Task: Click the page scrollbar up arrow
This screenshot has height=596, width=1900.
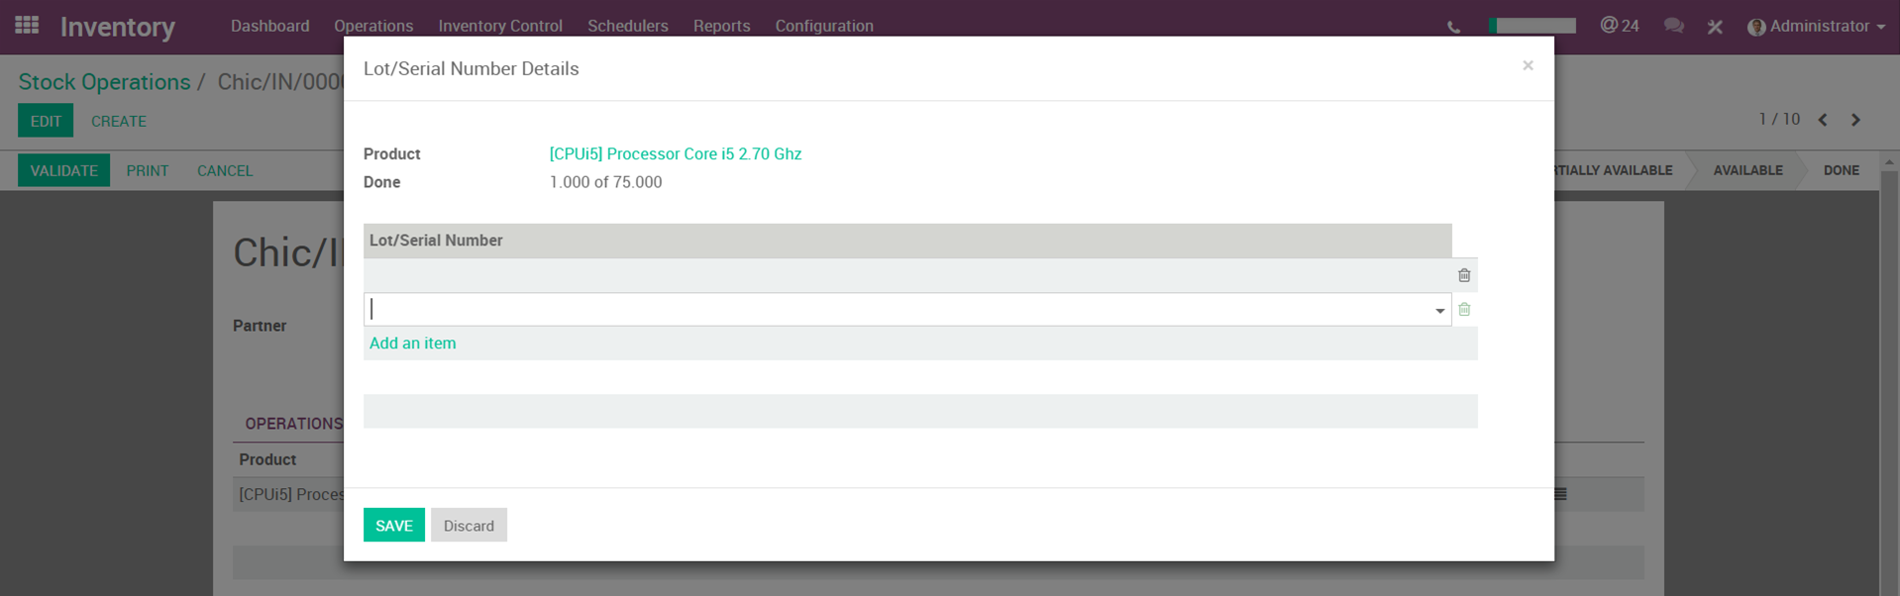Action: (1889, 161)
